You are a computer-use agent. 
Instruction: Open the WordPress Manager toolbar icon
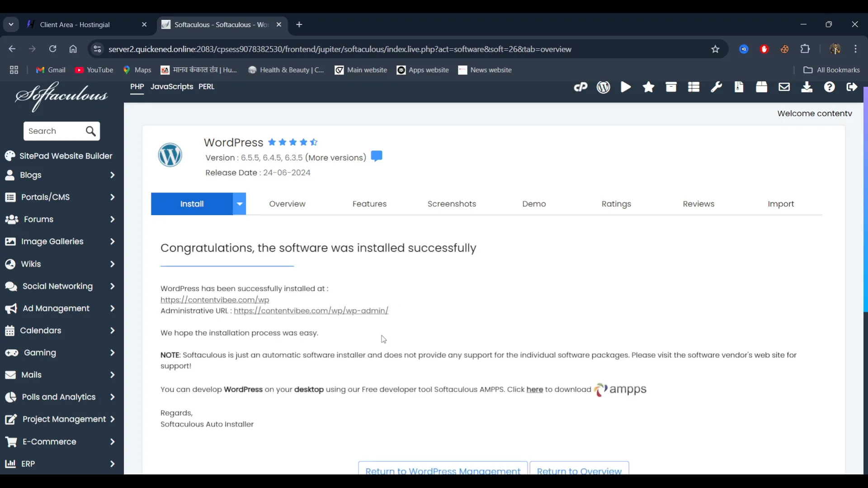pos(603,87)
